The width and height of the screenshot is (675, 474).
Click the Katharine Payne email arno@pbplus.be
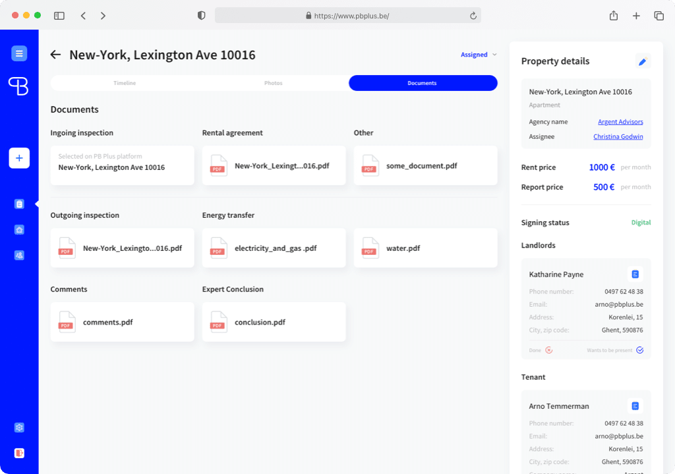pyautogui.click(x=619, y=304)
